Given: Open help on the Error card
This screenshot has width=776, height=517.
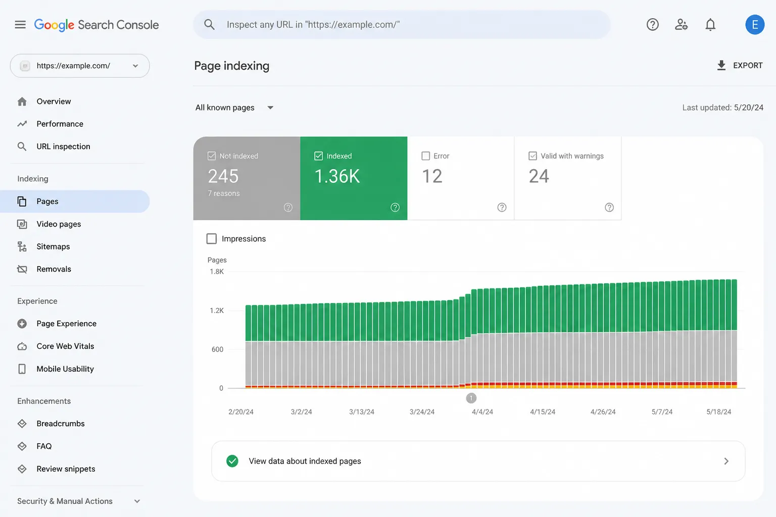Looking at the screenshot, I should [502, 208].
